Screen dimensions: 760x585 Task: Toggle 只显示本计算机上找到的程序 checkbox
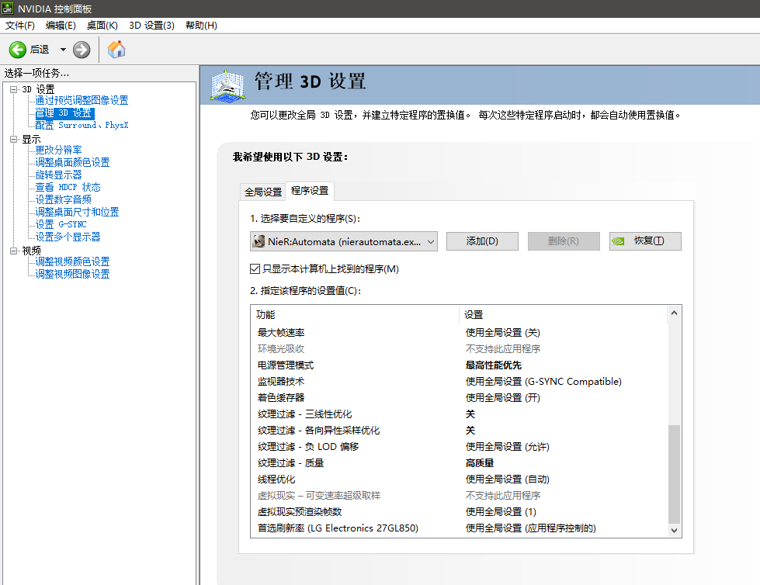[255, 268]
